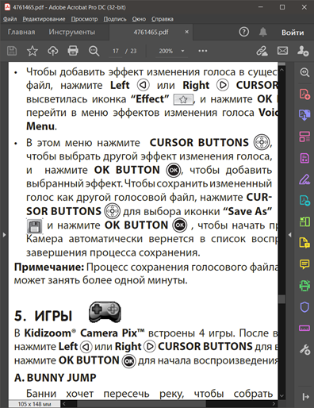Click the share link icon

(262, 51)
